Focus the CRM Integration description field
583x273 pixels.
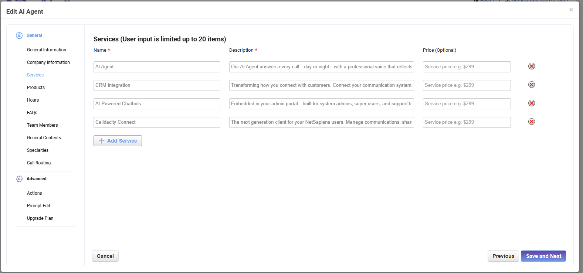click(x=321, y=85)
